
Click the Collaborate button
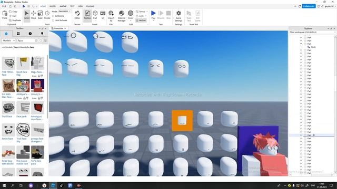(309, 6)
